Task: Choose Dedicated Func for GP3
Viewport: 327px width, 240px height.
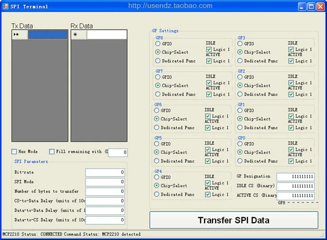Action: click(x=240, y=61)
